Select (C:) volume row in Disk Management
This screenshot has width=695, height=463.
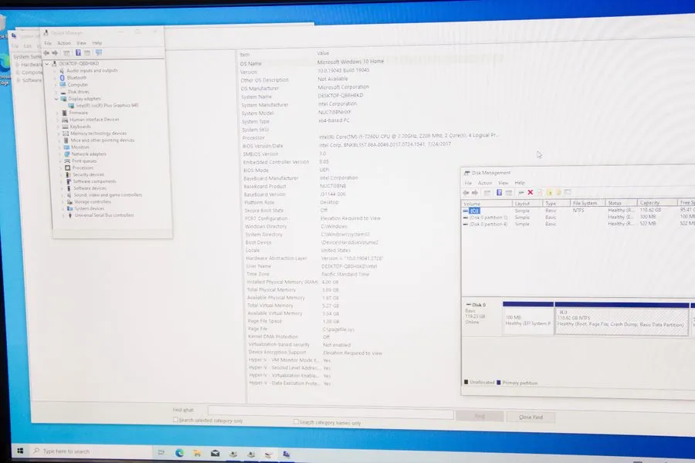[576, 211]
